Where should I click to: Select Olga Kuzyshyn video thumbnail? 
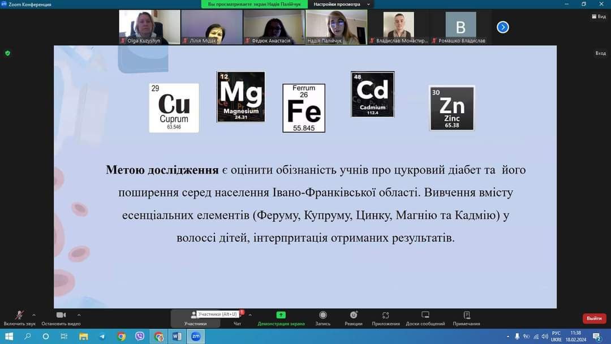pyautogui.click(x=149, y=27)
